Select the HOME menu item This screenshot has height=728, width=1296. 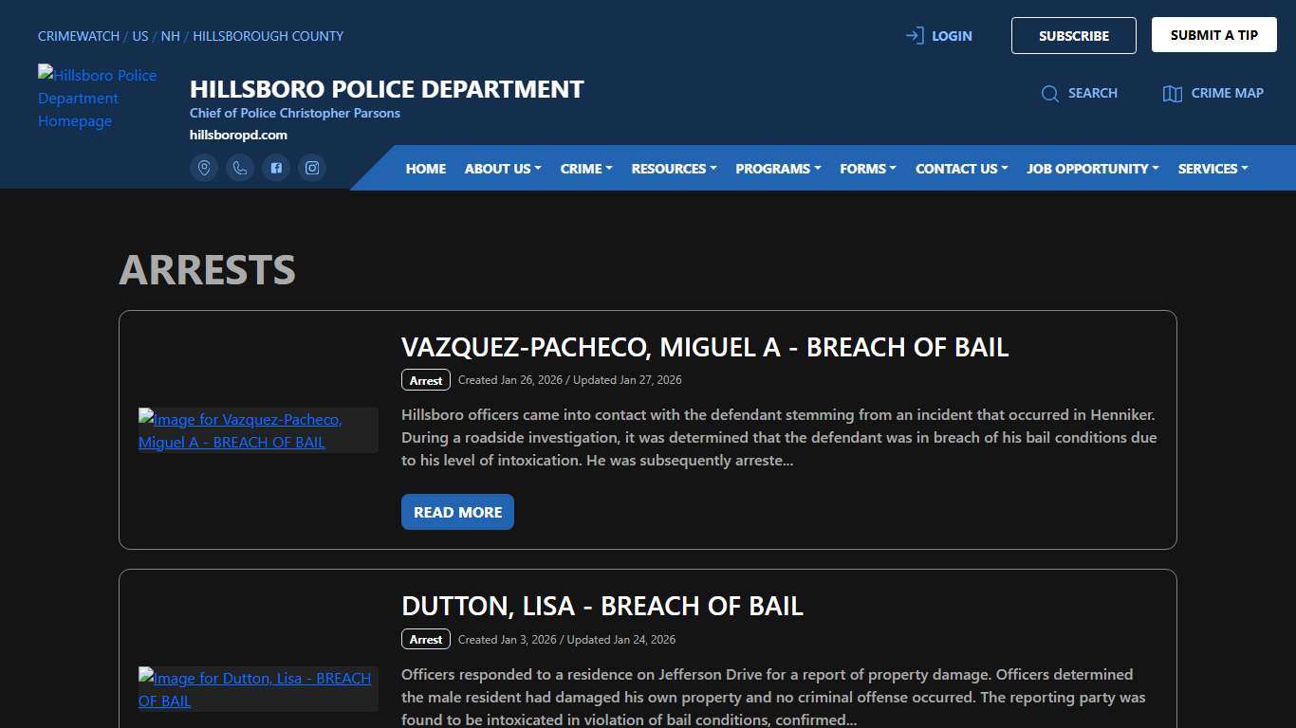click(x=425, y=168)
